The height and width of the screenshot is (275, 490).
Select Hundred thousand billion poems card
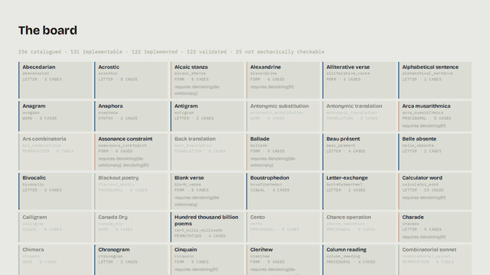pyautogui.click(x=207, y=227)
